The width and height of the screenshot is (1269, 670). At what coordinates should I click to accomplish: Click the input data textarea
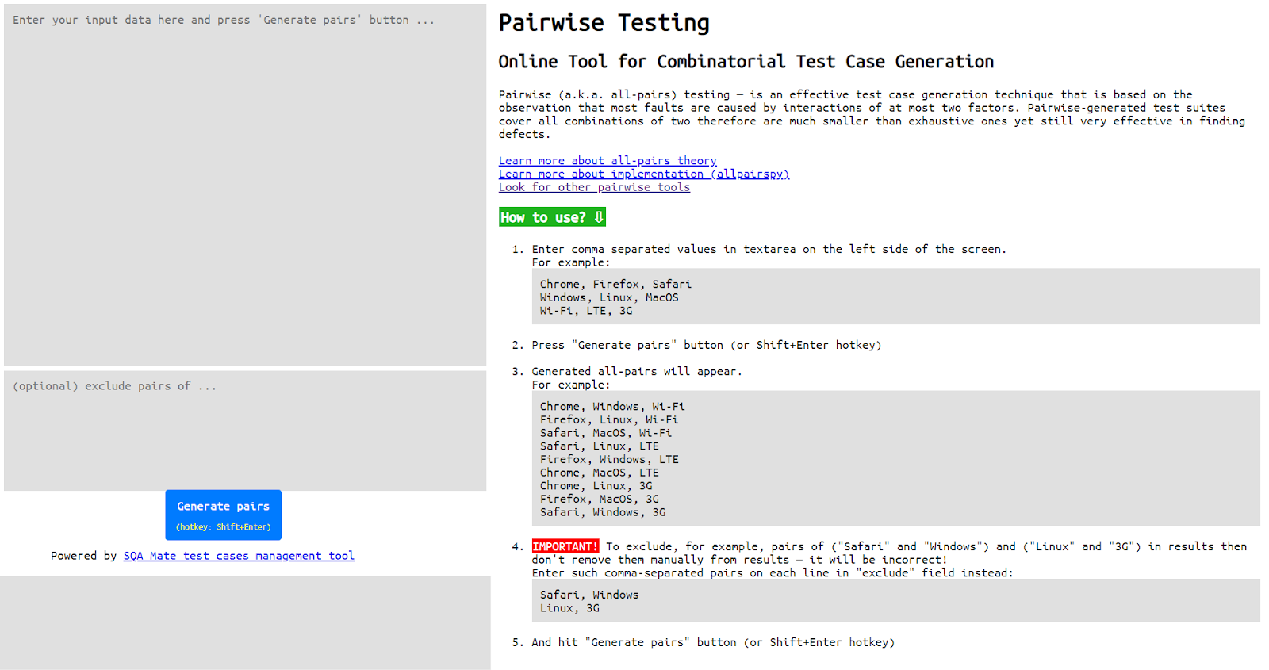pyautogui.click(x=245, y=185)
